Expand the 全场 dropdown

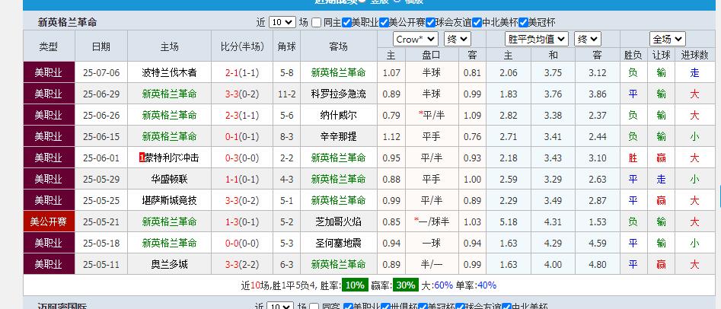click(668, 39)
